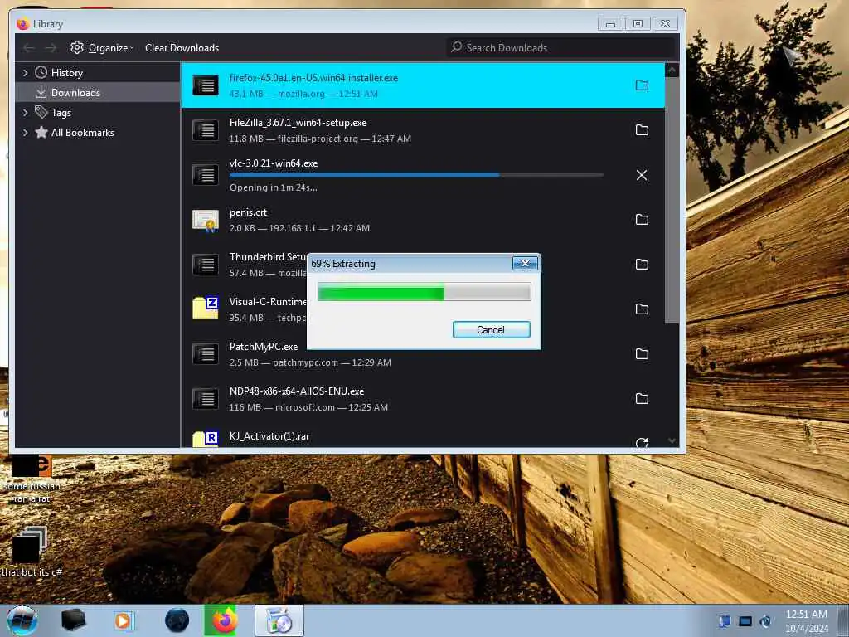Click the vlc-3.0.21 file icon
Viewport: 849px width, 637px height.
pos(206,175)
